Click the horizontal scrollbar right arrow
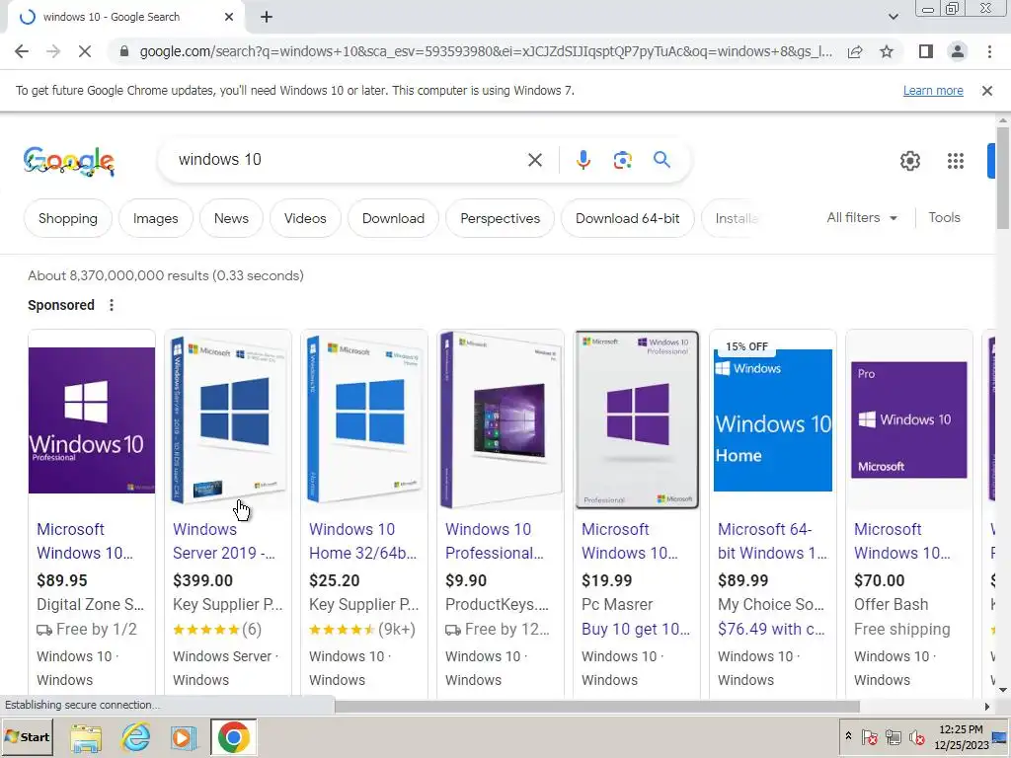Viewport: 1011px width, 758px height. tap(986, 707)
